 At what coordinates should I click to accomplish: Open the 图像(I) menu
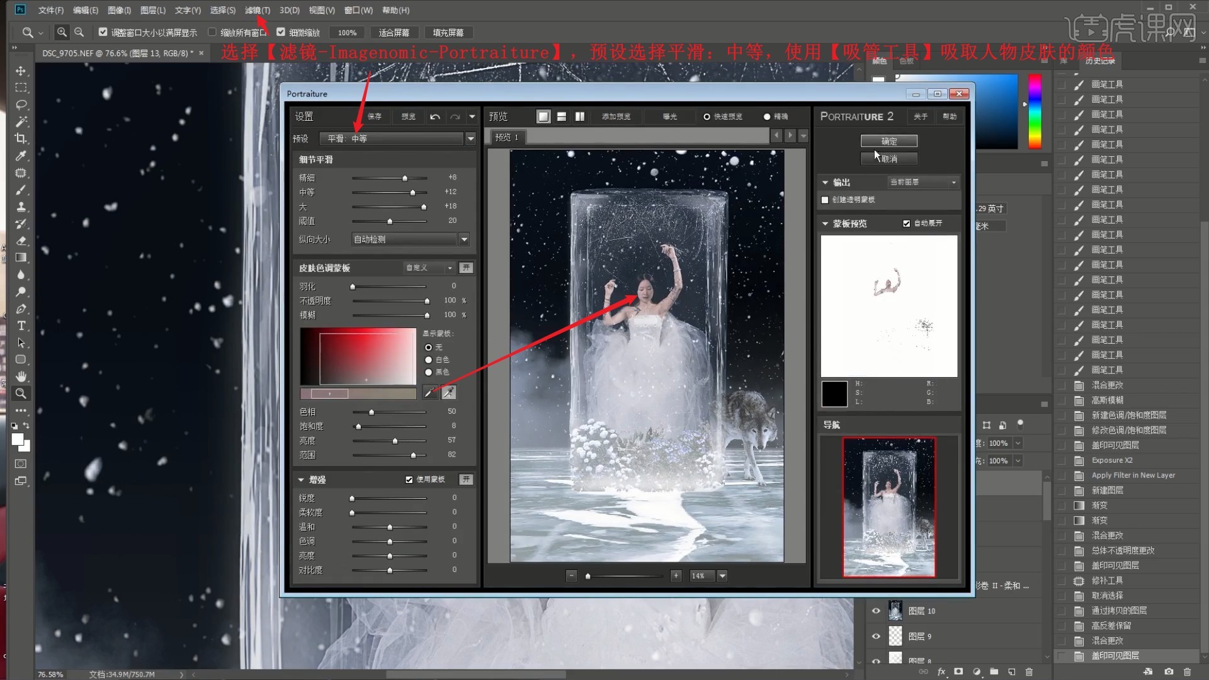[x=119, y=10]
